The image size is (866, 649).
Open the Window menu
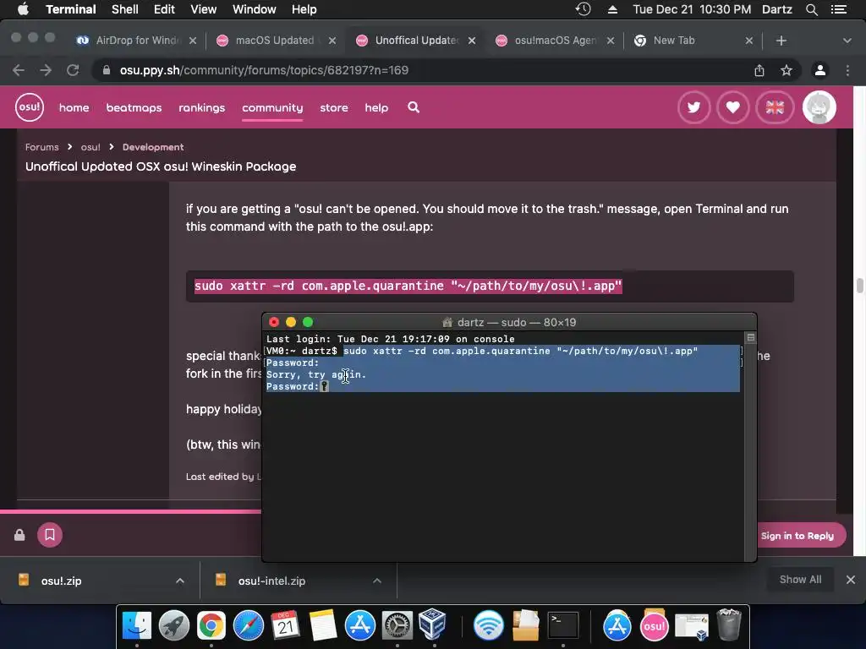tap(254, 9)
